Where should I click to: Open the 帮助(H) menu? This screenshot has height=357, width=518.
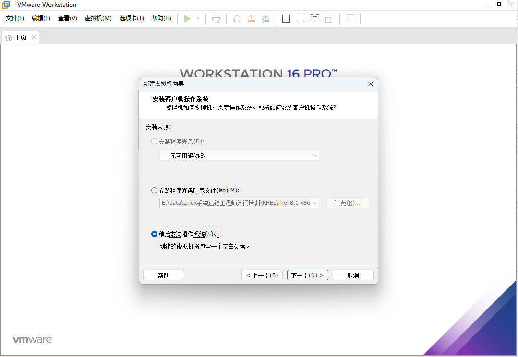161,18
